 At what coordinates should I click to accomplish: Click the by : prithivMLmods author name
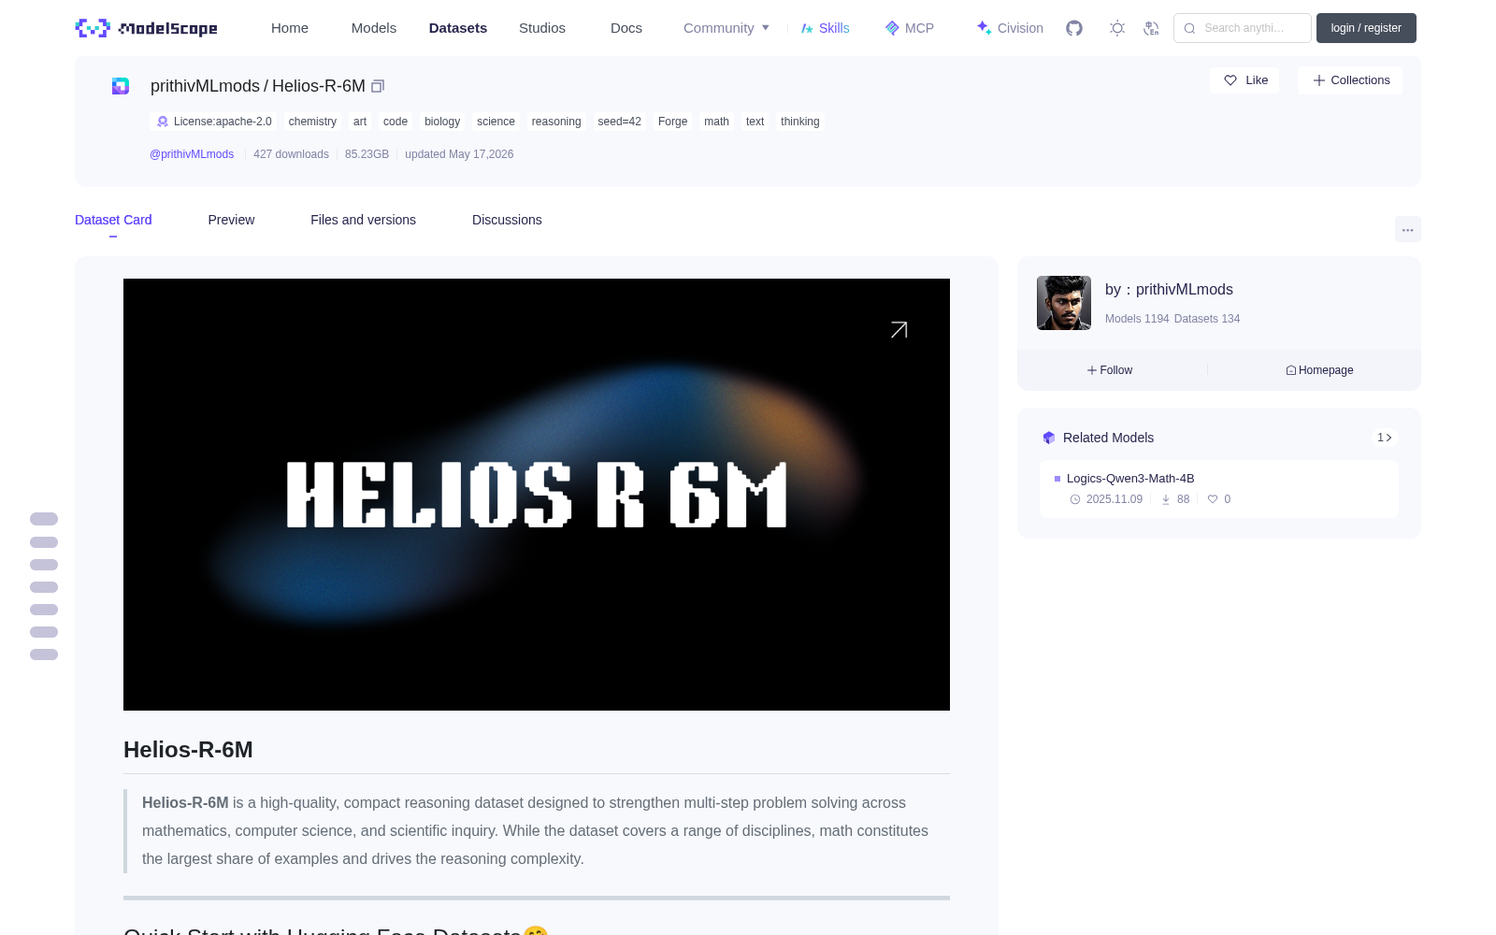coord(1169,290)
